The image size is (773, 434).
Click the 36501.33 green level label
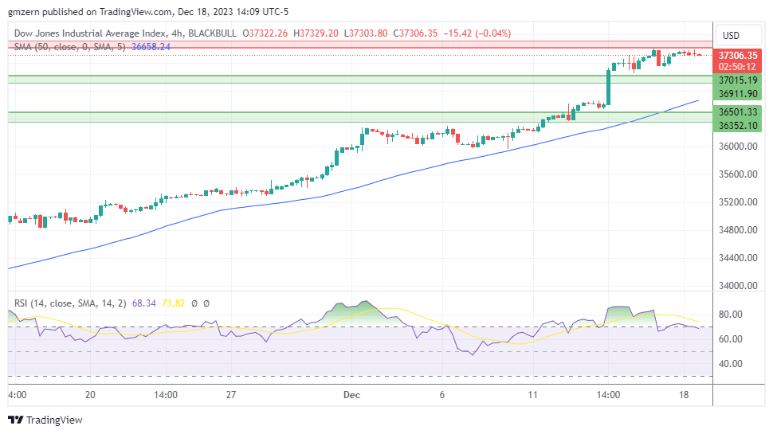737,112
